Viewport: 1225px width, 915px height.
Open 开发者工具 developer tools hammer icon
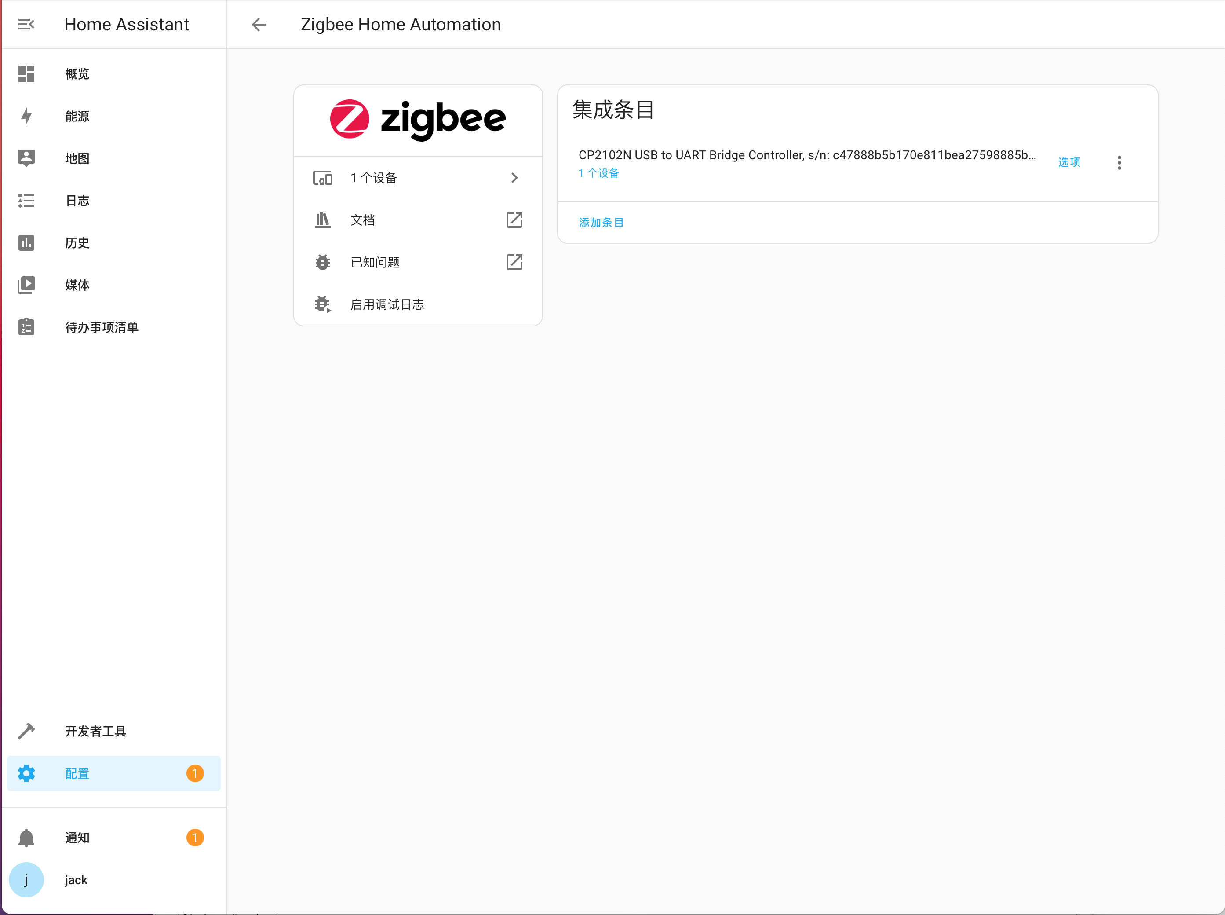click(x=26, y=731)
